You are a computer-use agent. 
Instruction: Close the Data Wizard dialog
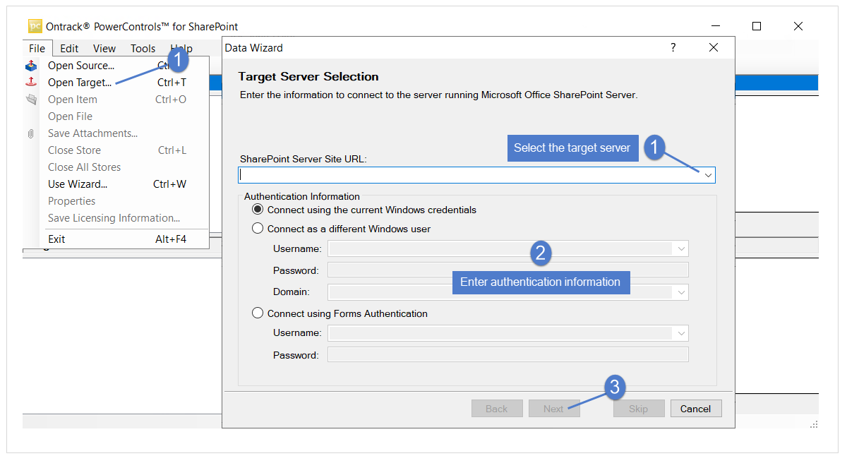click(714, 47)
